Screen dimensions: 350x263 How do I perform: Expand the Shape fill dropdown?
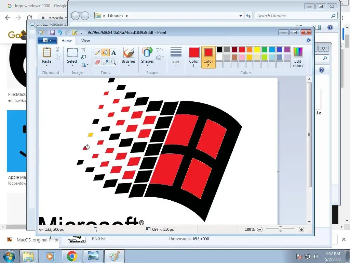pos(160,57)
